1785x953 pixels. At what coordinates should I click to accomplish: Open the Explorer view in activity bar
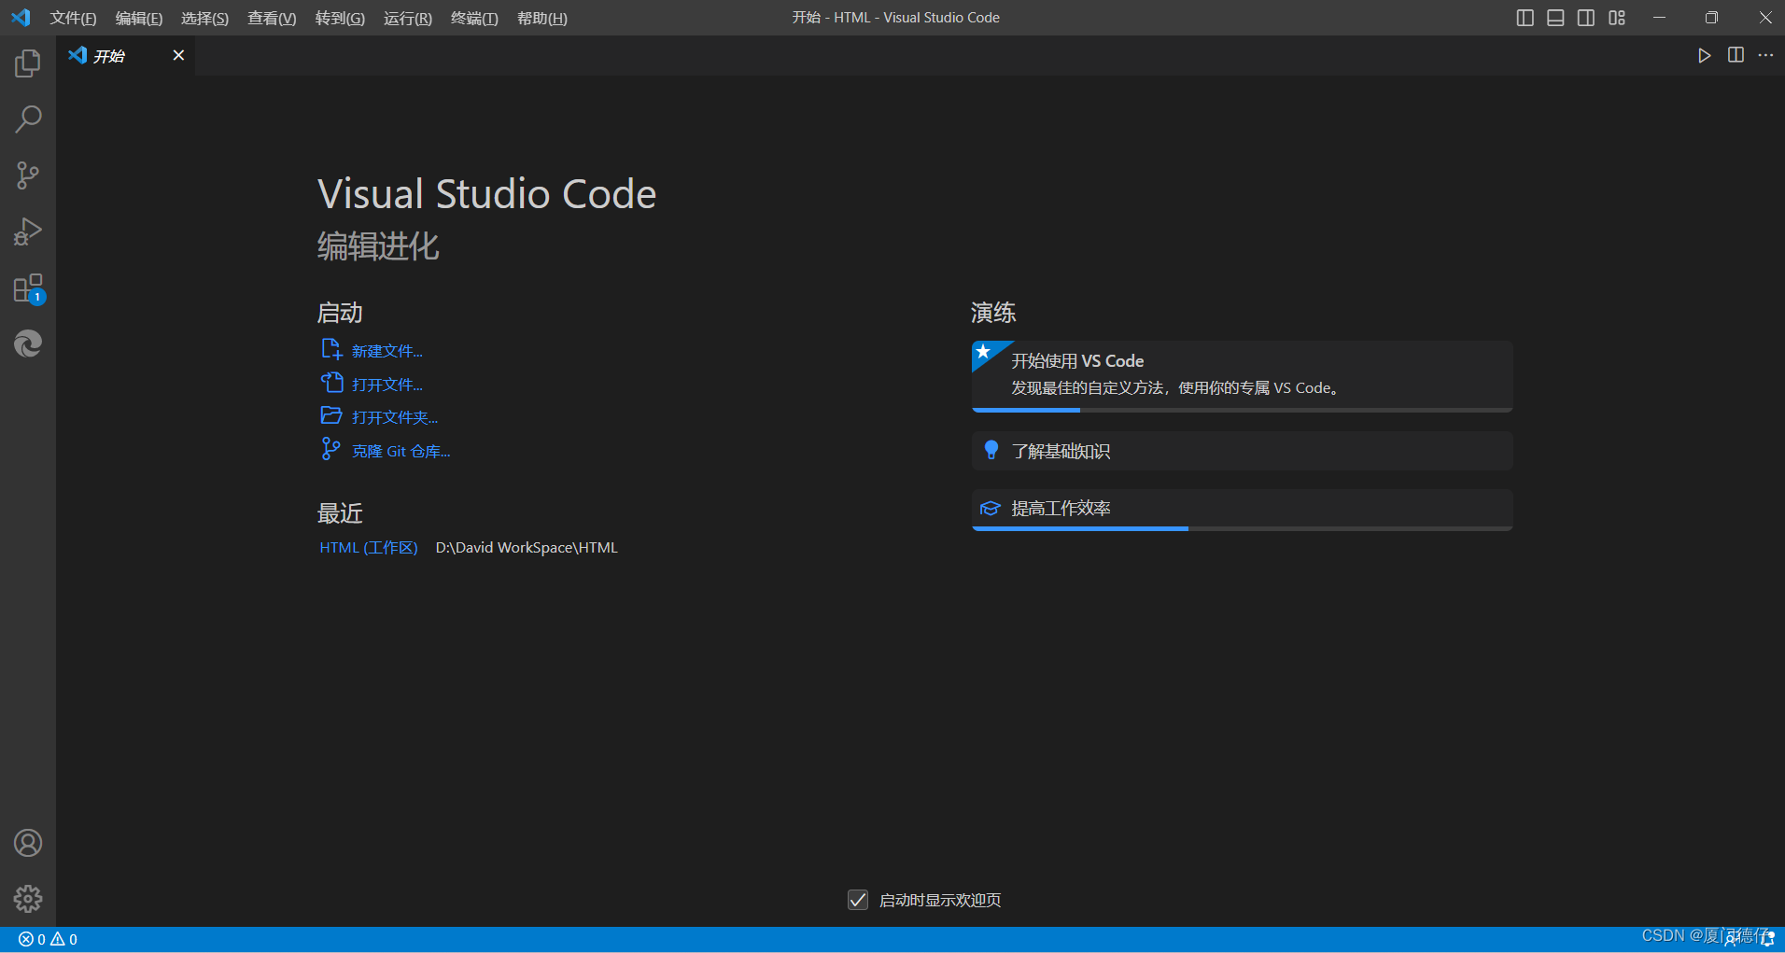click(x=28, y=63)
